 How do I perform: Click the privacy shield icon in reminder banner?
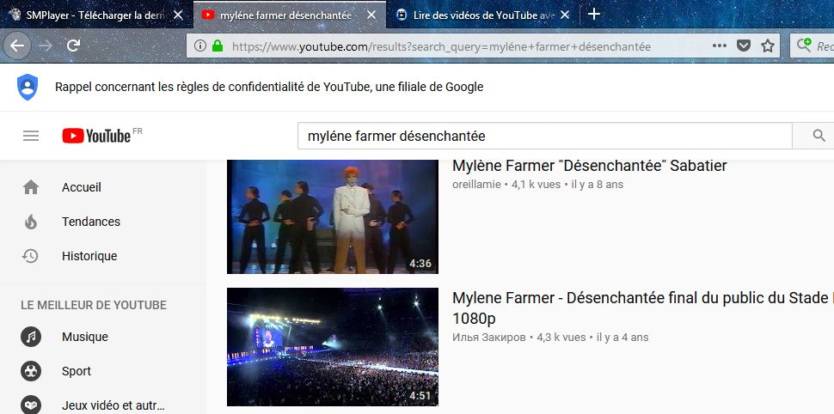pyautogui.click(x=28, y=87)
